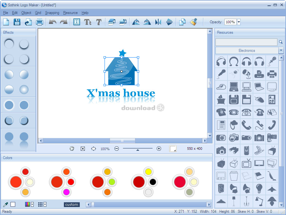
Task: Pick a color with the eyedropper
Action: 5,204
